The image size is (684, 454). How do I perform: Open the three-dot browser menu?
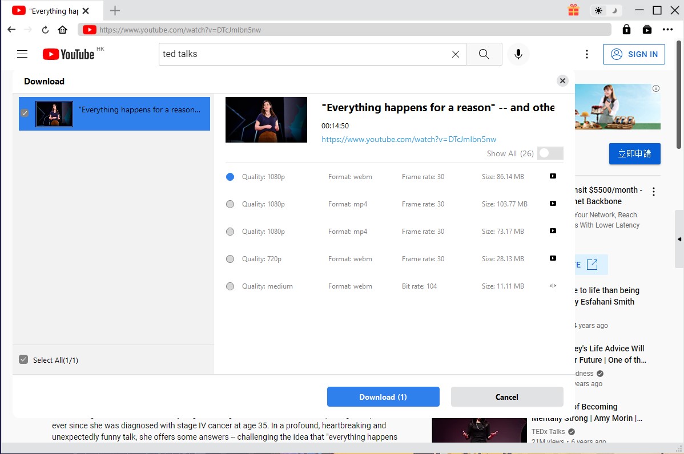click(667, 30)
